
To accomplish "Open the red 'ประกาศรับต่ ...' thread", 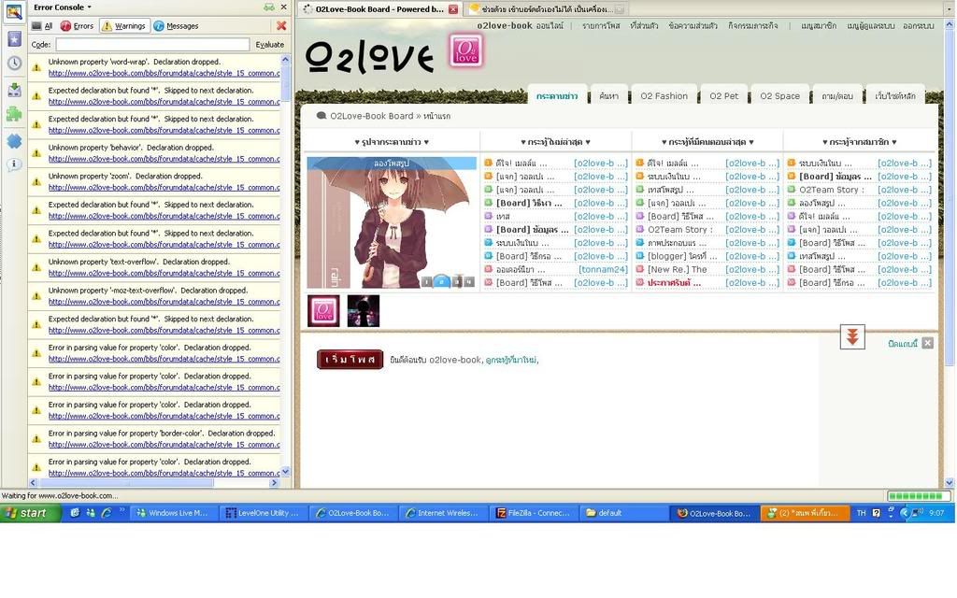I will pyautogui.click(x=675, y=282).
